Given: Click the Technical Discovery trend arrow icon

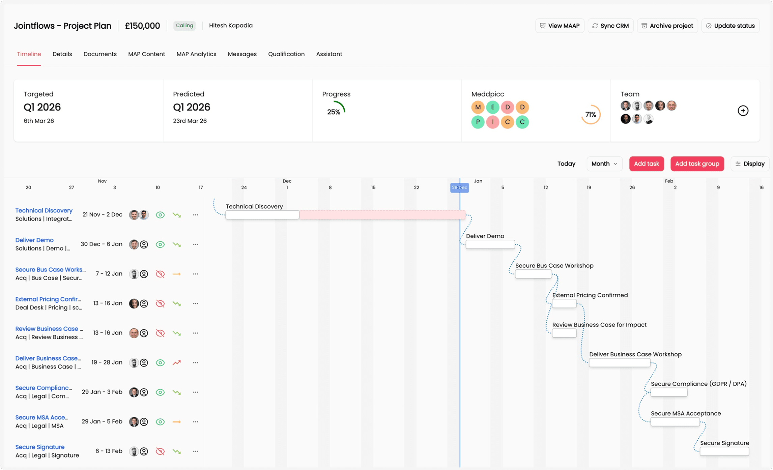Looking at the screenshot, I should (x=177, y=215).
